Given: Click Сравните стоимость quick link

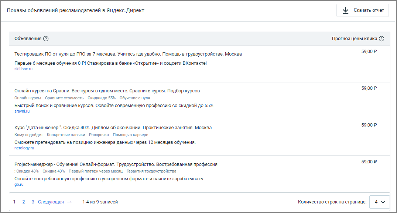Looking at the screenshot, I should point(64,98).
